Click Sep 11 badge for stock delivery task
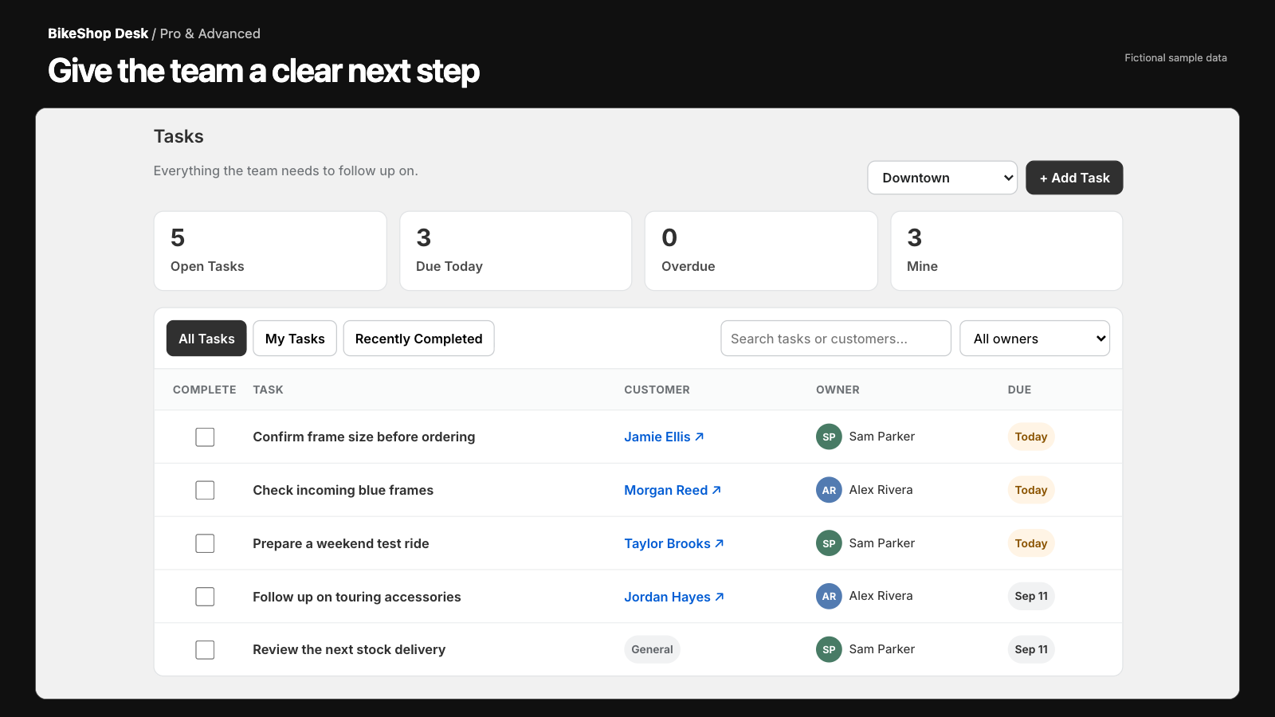Image resolution: width=1275 pixels, height=717 pixels. click(1031, 649)
